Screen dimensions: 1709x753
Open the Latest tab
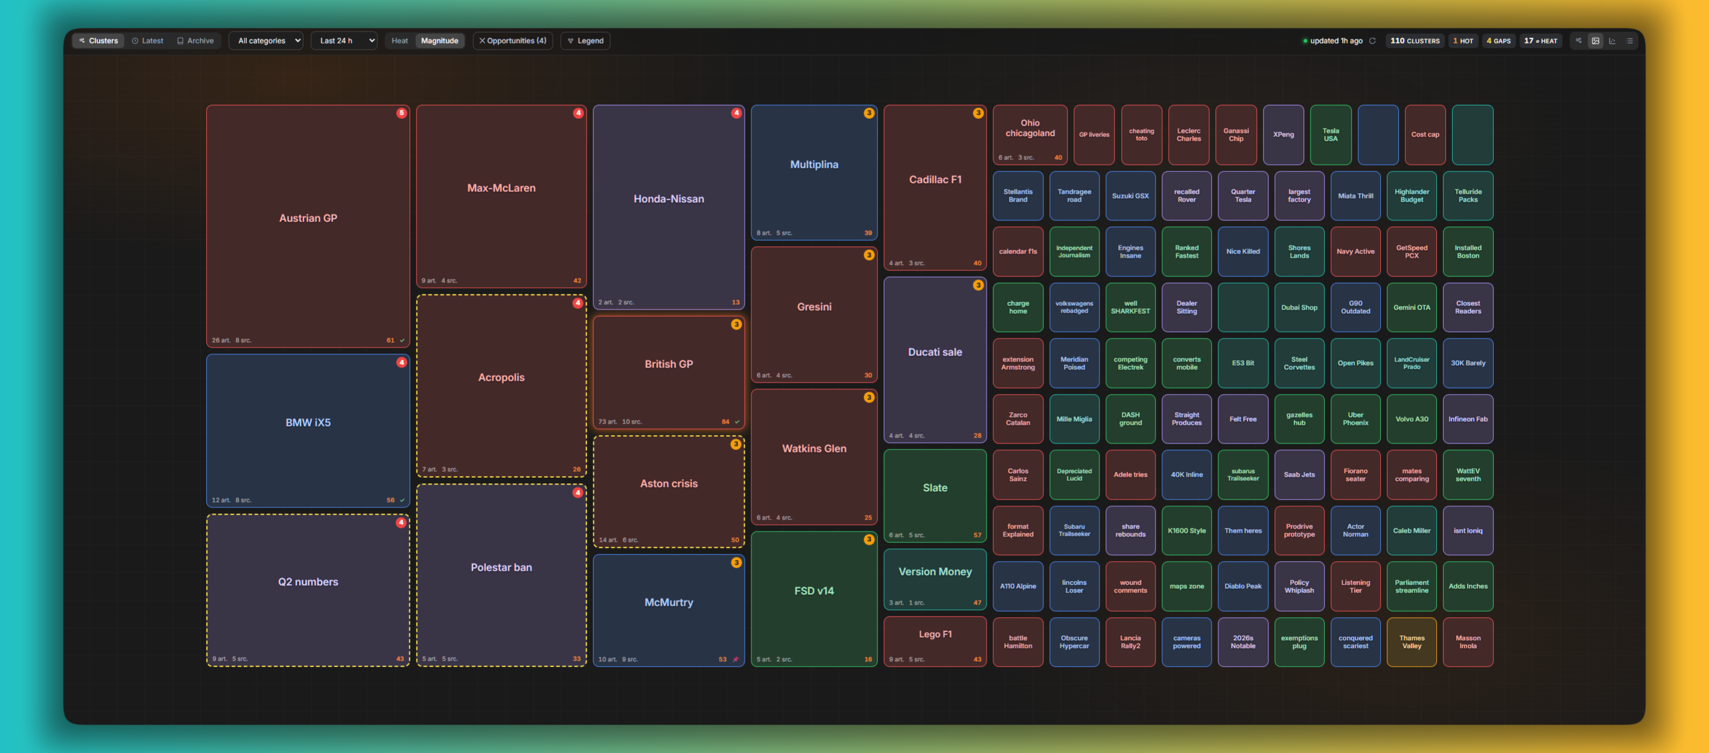(x=147, y=40)
